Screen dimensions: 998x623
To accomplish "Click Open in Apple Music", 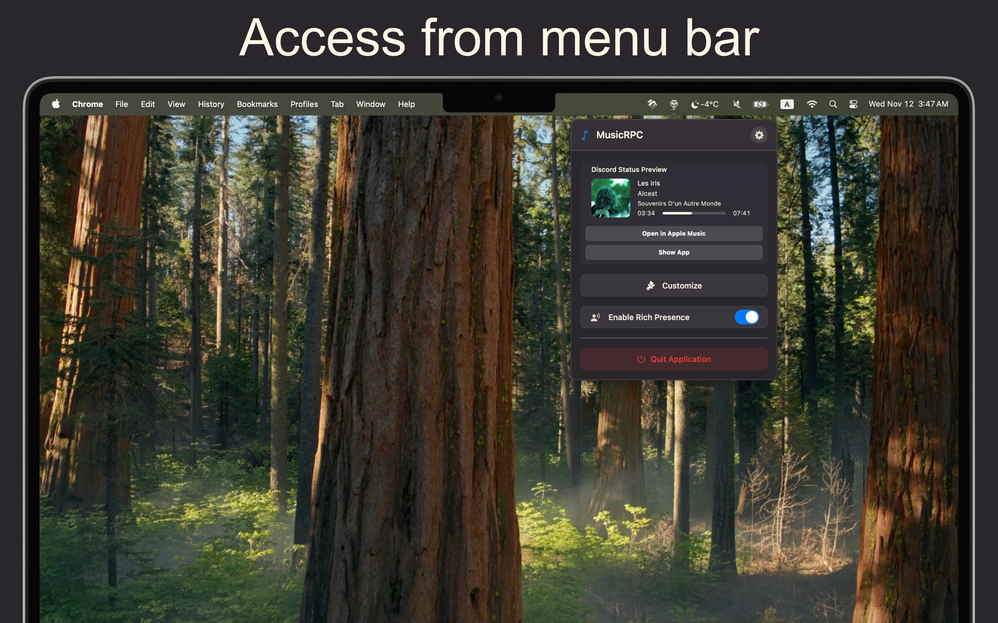I will click(x=673, y=233).
